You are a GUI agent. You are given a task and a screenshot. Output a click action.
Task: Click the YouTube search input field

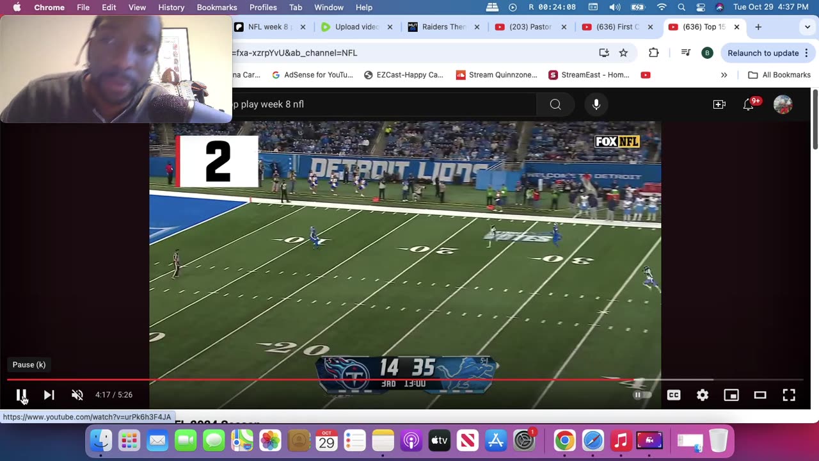coord(384,104)
